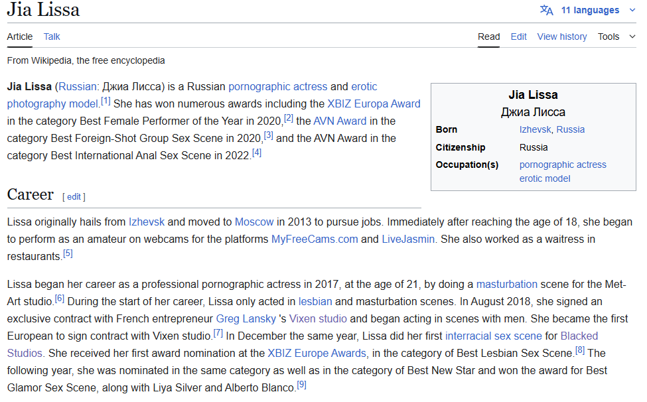Open the View history tab
Viewport: 647px width, 402px height.
(x=562, y=36)
